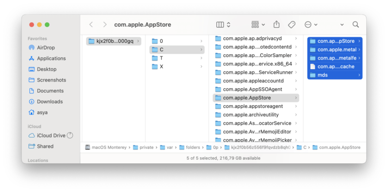Screen dimensions: 388x192
Task: Select the com.ap....cache file
Action: click(x=335, y=67)
